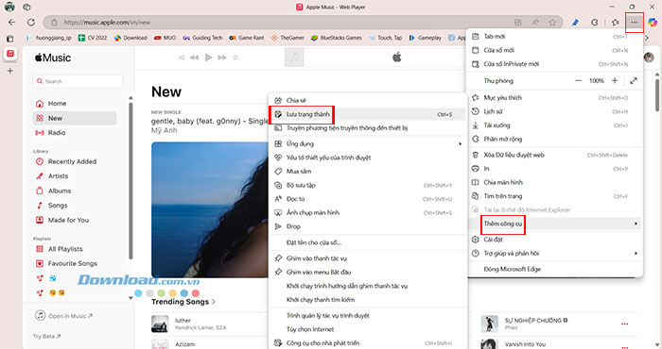Open more options for SỰ NGHIỆP CHƯỚNG
The height and width of the screenshot is (349, 662).
(x=625, y=324)
